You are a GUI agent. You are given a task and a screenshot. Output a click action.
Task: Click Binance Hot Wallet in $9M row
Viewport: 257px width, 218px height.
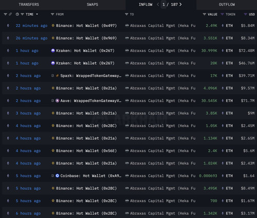(x=86, y=113)
